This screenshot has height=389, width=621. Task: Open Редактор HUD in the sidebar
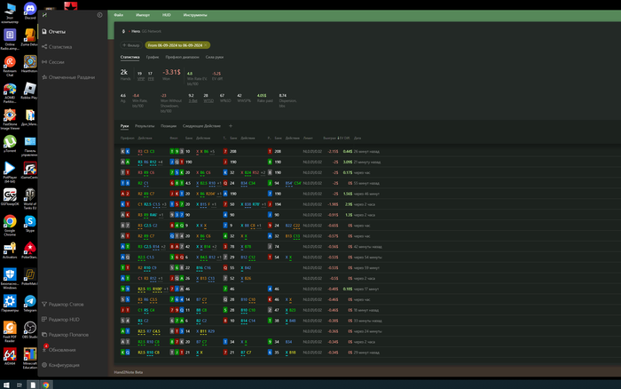click(x=64, y=319)
